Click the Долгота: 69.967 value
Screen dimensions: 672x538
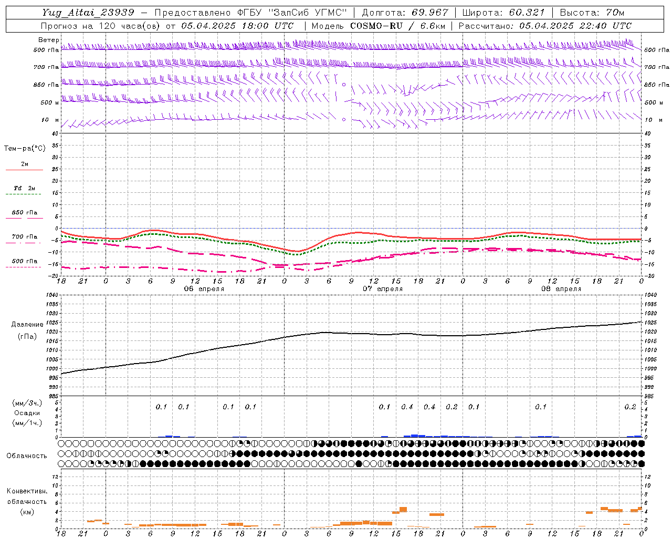click(405, 13)
